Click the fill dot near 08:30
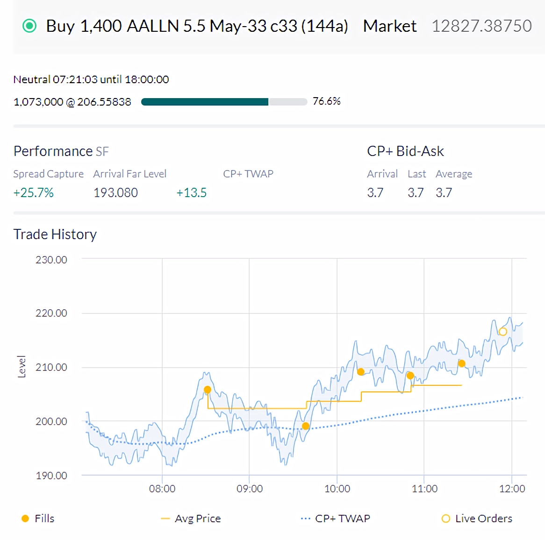 coord(208,390)
